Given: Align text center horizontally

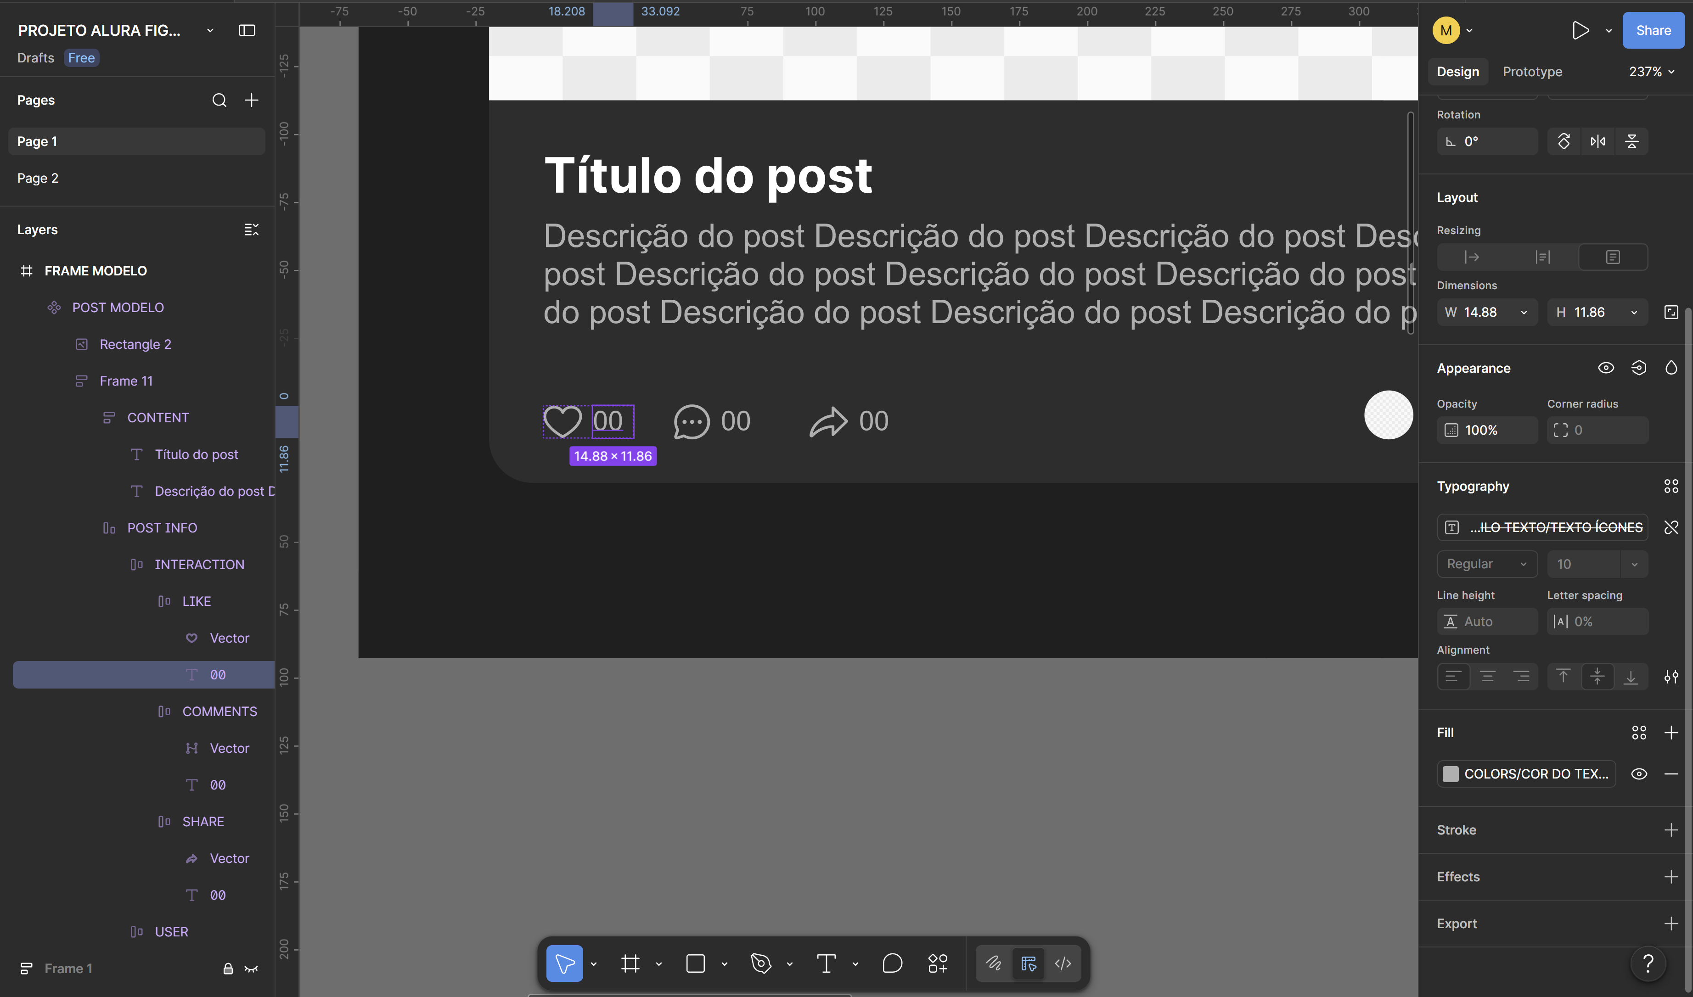Looking at the screenshot, I should point(1487,677).
